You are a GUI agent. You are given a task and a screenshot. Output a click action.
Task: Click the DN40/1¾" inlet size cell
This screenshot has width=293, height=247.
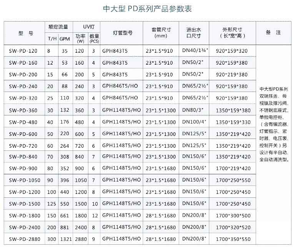(x=195, y=51)
